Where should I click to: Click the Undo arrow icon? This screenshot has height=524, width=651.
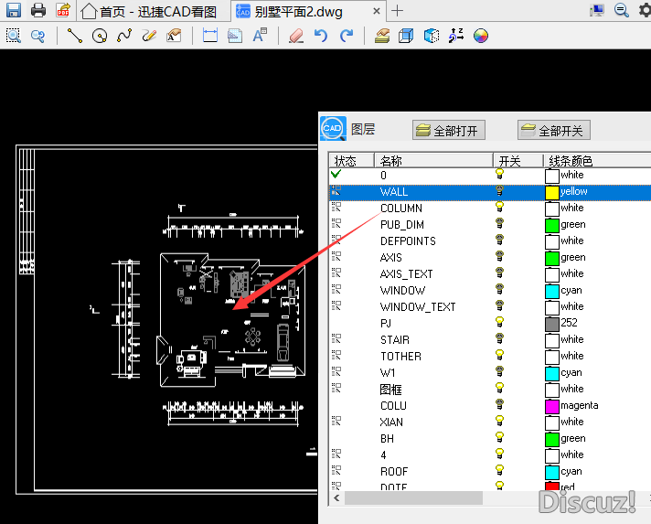tap(320, 36)
